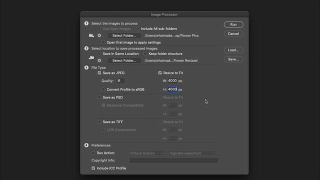Toggle Include ICC Profile checkbox

(x=93, y=168)
